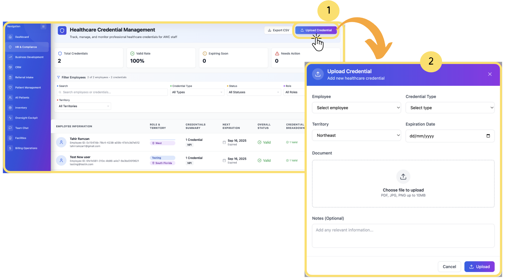This screenshot has width=516, height=278.
Task: Click the Inventory box icon in sidebar
Action: [x=10, y=108]
